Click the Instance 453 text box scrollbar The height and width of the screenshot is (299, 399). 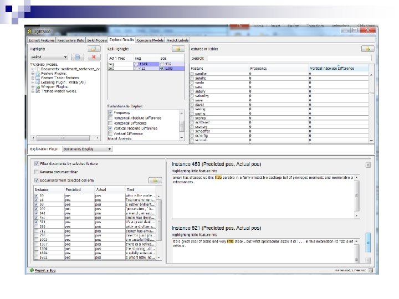pos(357,196)
